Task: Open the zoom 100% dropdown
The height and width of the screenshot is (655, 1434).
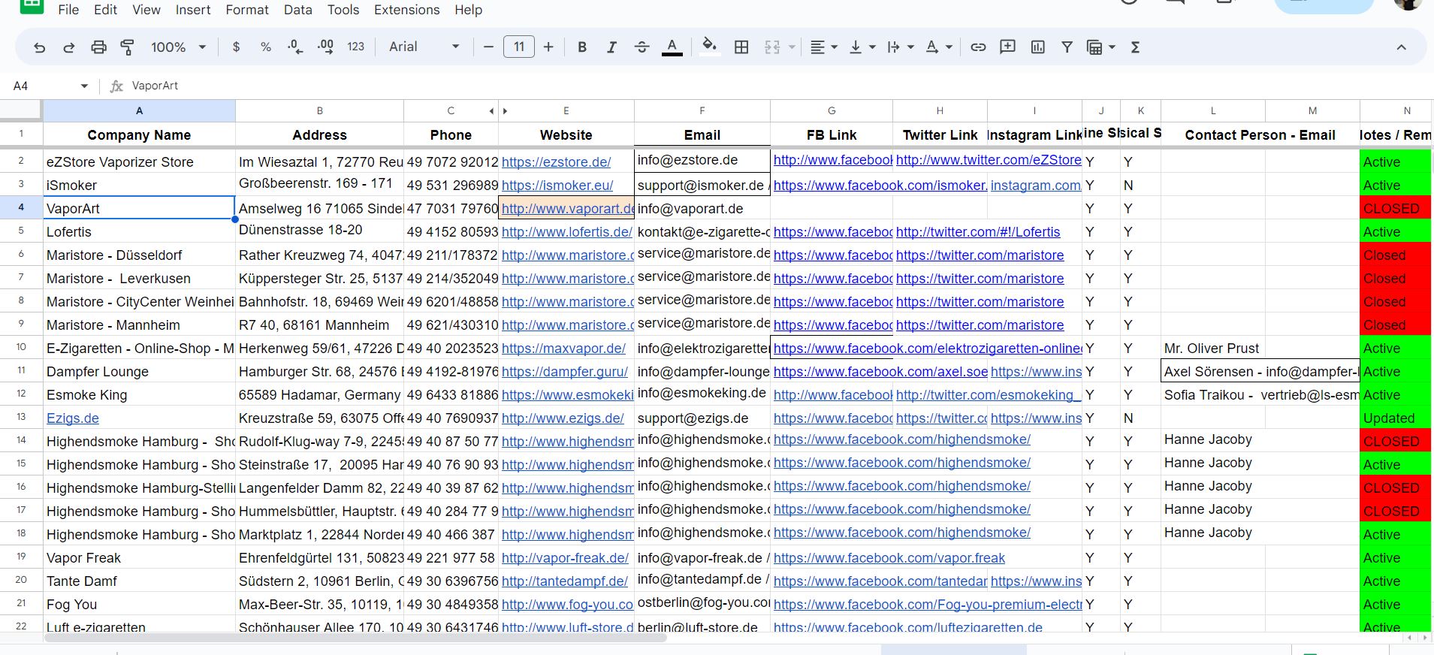Action: [x=178, y=47]
